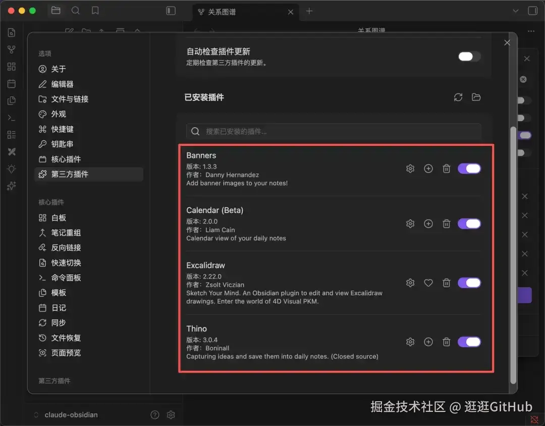Open a new tab with plus

309,11
